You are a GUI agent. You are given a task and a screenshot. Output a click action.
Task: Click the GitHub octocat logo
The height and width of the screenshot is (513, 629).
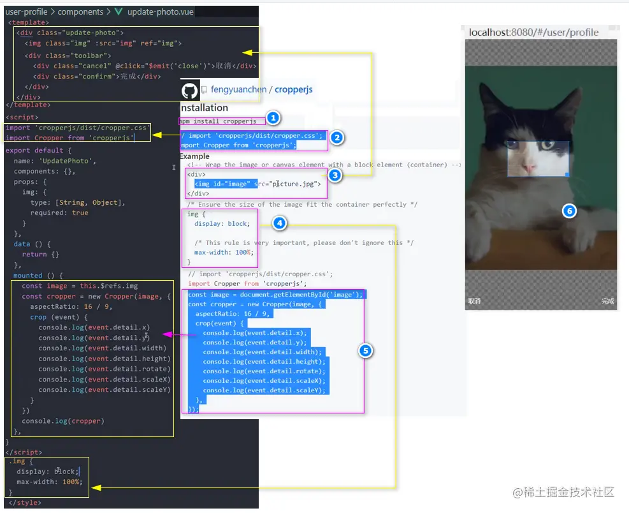pyautogui.click(x=189, y=91)
